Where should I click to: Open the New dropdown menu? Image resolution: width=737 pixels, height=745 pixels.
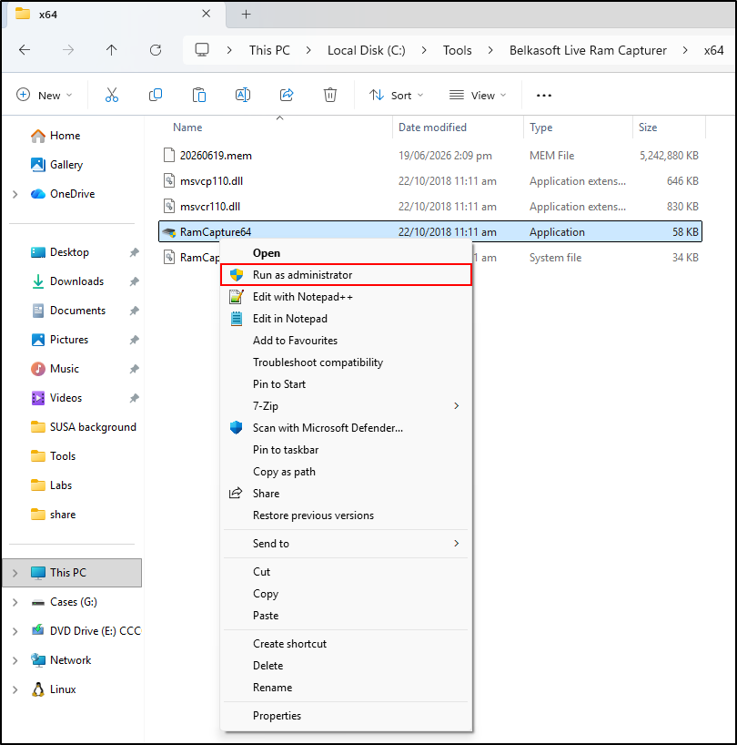point(45,96)
